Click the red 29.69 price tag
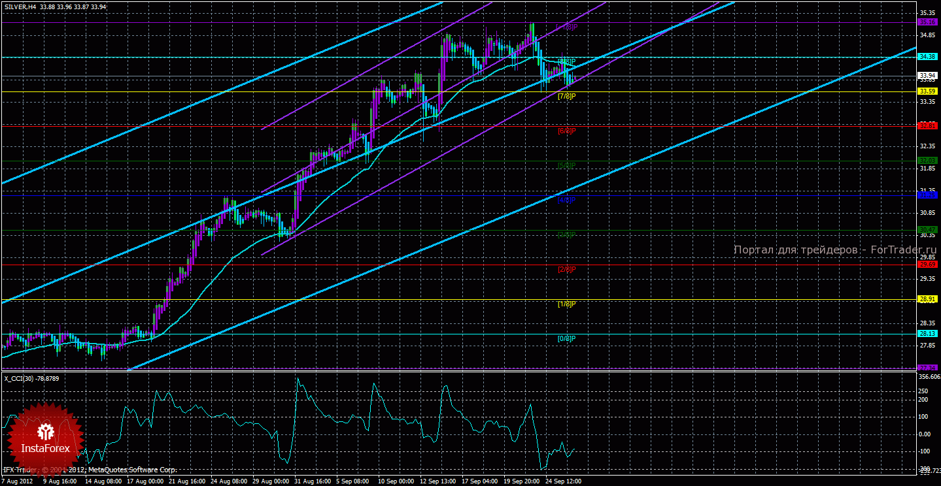 (928, 265)
